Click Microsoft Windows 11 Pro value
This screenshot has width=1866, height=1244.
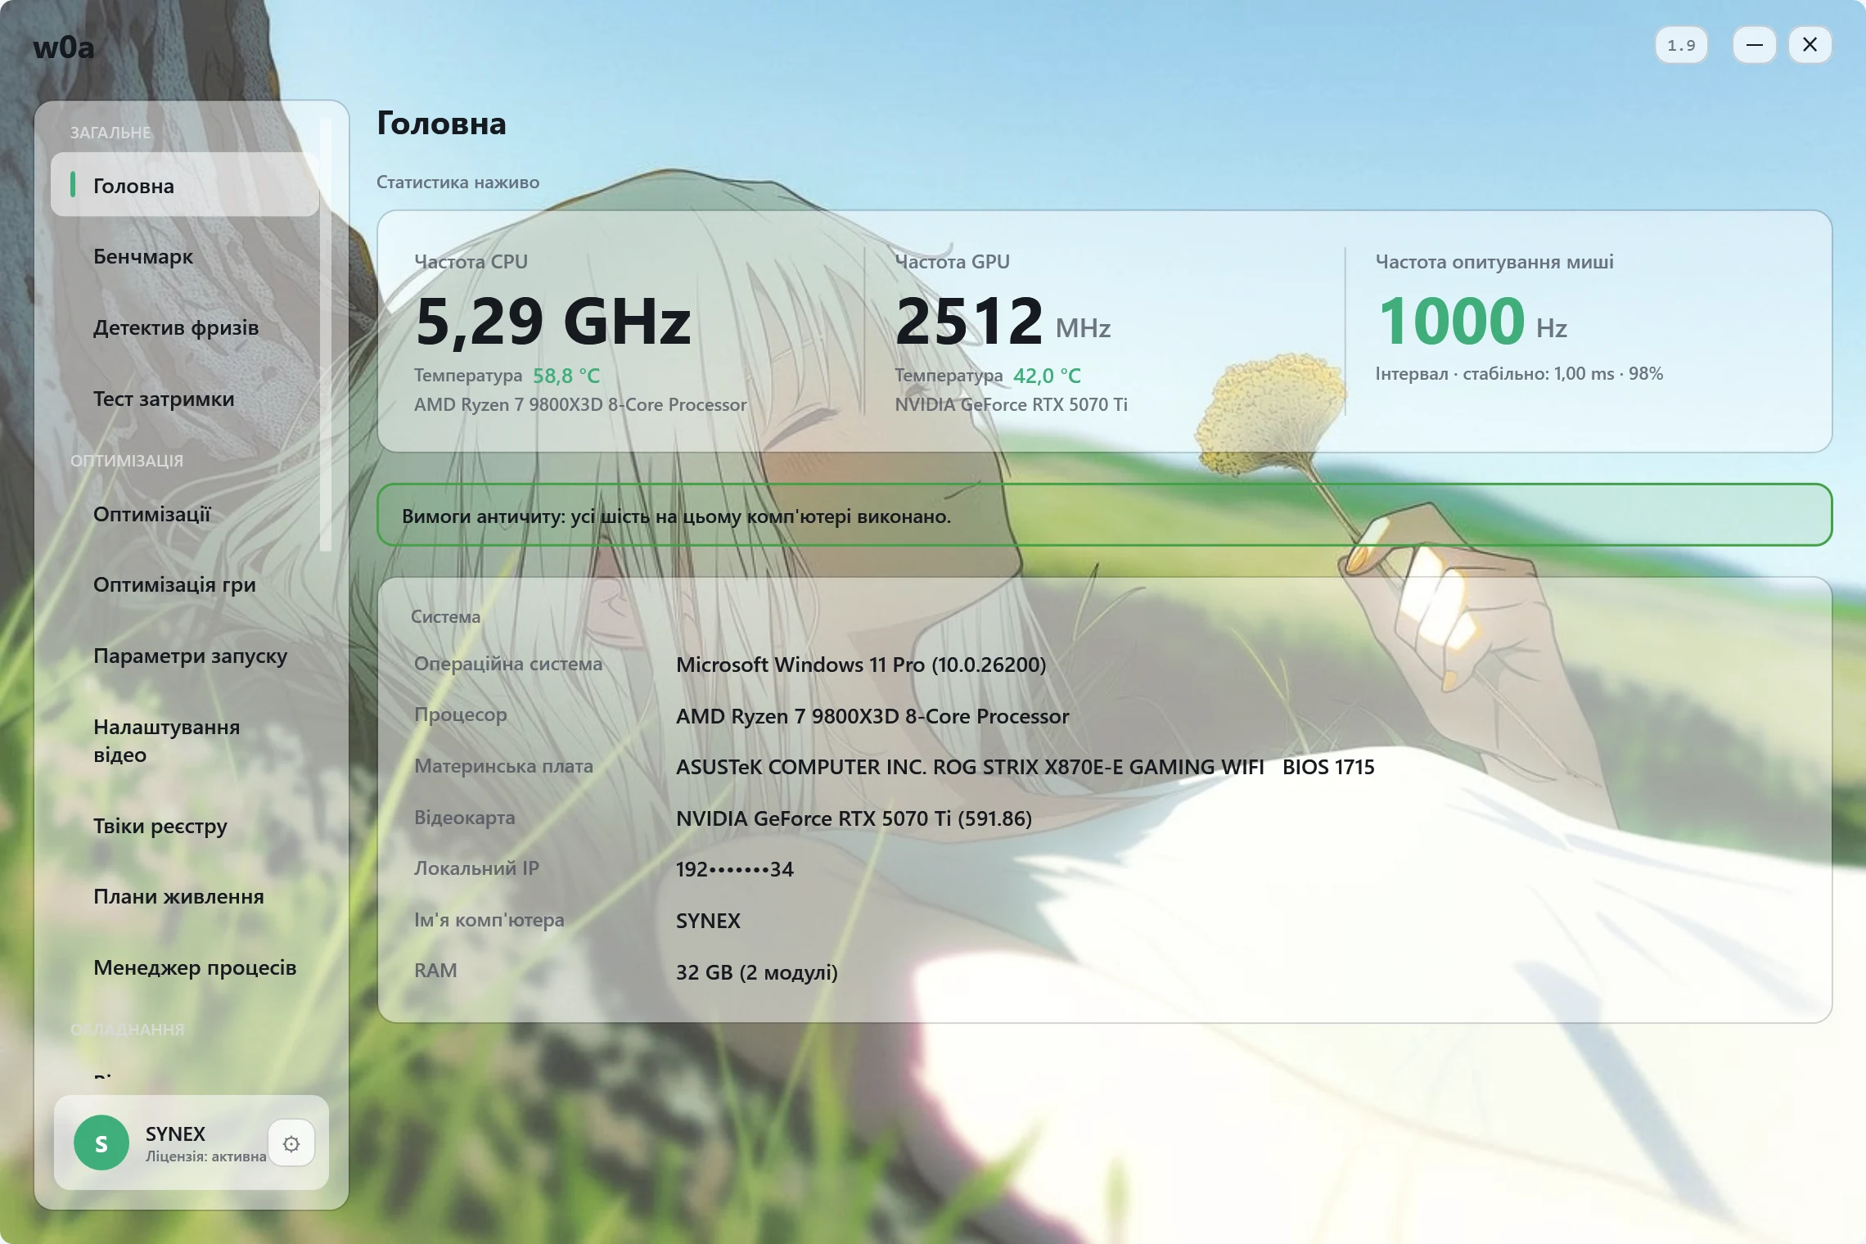(x=861, y=665)
